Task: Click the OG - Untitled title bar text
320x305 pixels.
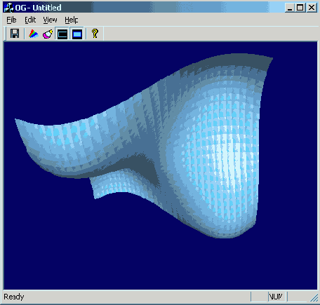Action: tap(38, 8)
